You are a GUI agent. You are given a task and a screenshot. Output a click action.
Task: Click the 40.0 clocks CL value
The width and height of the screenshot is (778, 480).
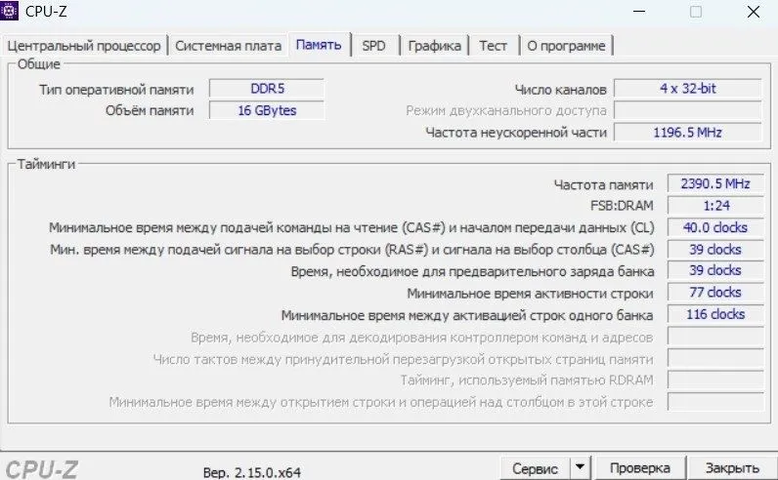(x=715, y=227)
